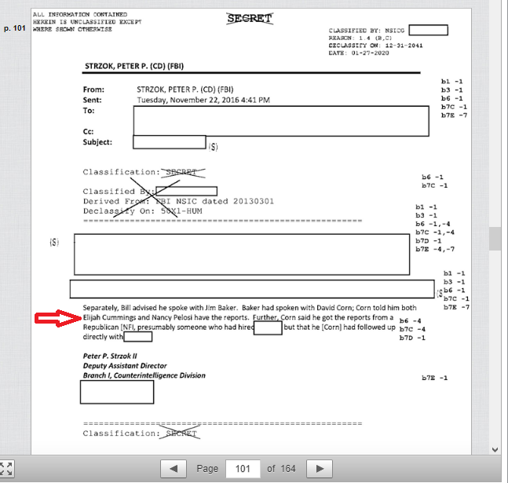Click the 'Subject:' field label

click(97, 142)
